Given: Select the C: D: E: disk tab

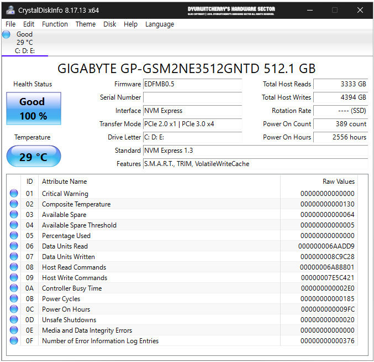Looking at the screenshot, I should tap(25, 43).
